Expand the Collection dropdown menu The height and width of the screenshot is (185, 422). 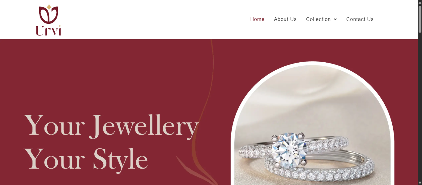click(322, 19)
